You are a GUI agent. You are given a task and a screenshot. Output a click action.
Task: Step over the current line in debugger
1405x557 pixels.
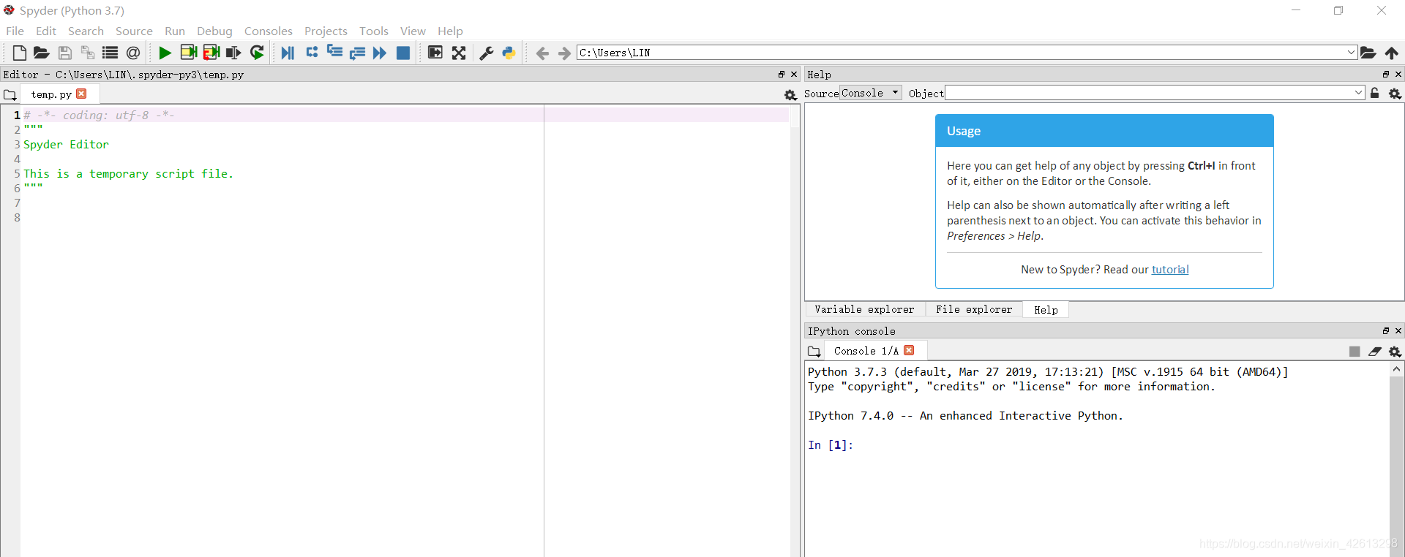312,53
